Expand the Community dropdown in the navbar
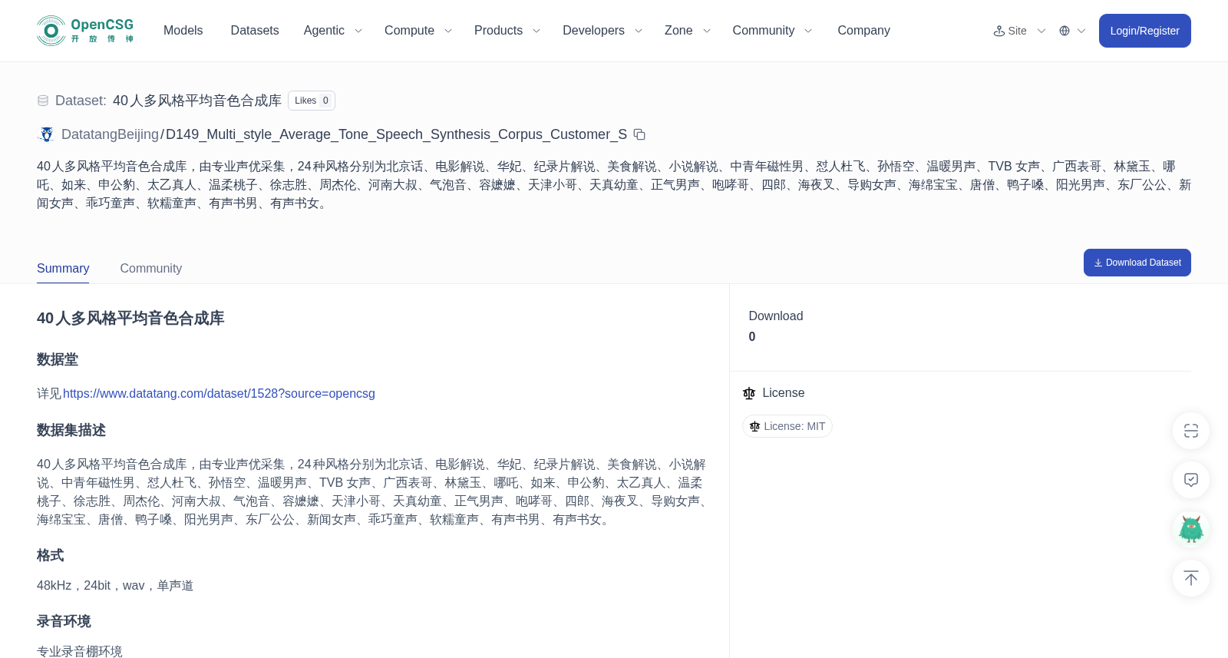 [x=772, y=31]
